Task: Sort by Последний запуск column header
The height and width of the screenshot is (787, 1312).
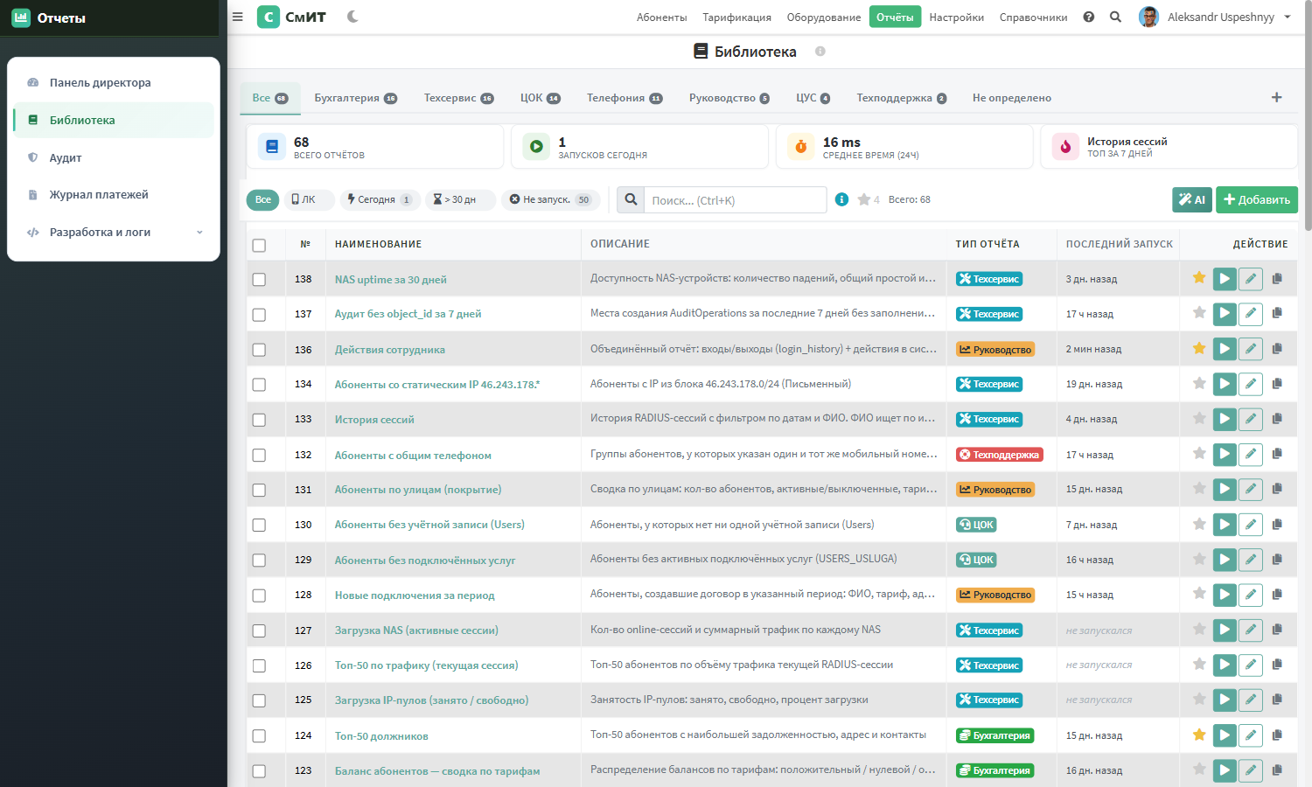Action: pyautogui.click(x=1119, y=244)
